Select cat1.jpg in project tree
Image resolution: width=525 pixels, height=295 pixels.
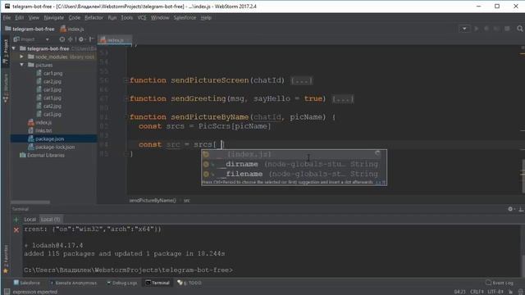(x=48, y=98)
